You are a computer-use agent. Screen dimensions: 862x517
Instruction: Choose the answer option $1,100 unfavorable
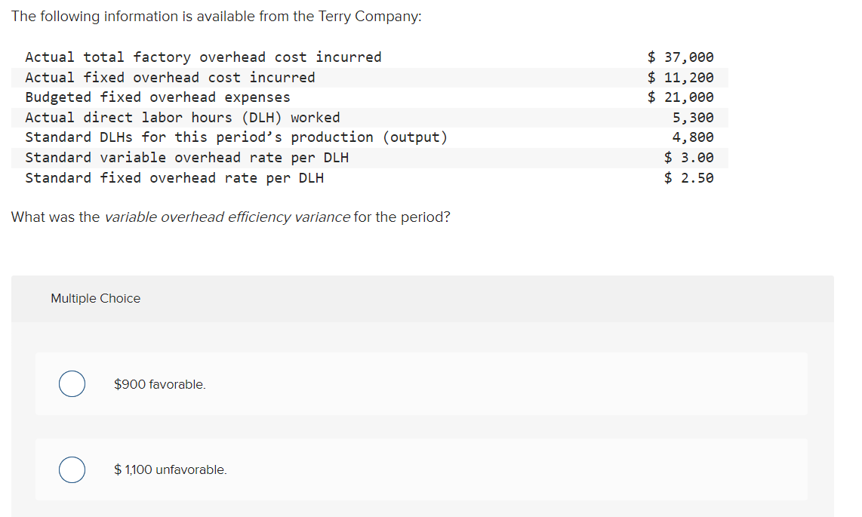click(x=170, y=469)
